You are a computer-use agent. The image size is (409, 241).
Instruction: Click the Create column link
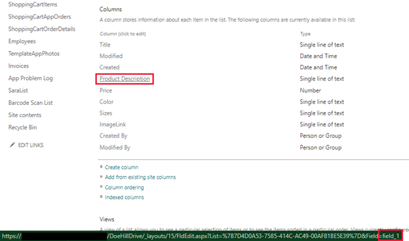point(121,167)
